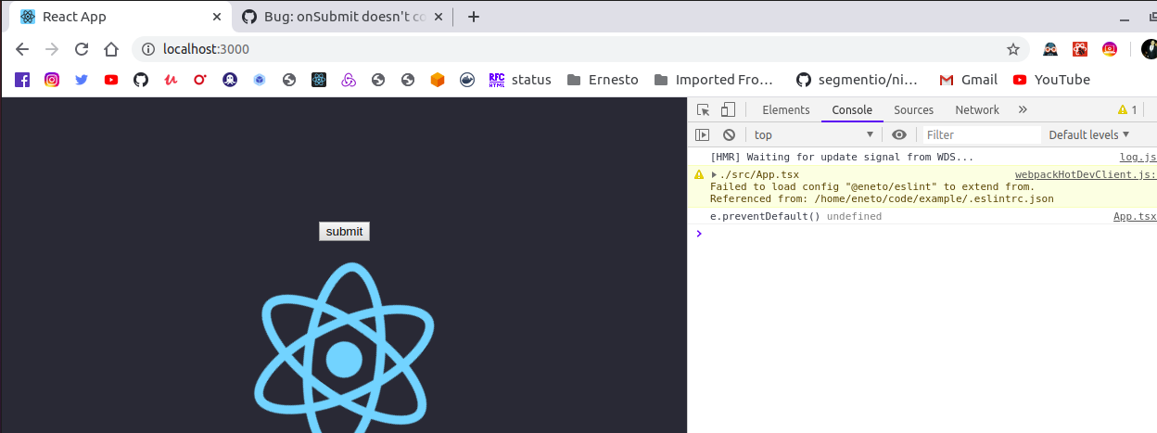Click the 'Failed to load config' warning text
The height and width of the screenshot is (433, 1157).
pos(871,186)
